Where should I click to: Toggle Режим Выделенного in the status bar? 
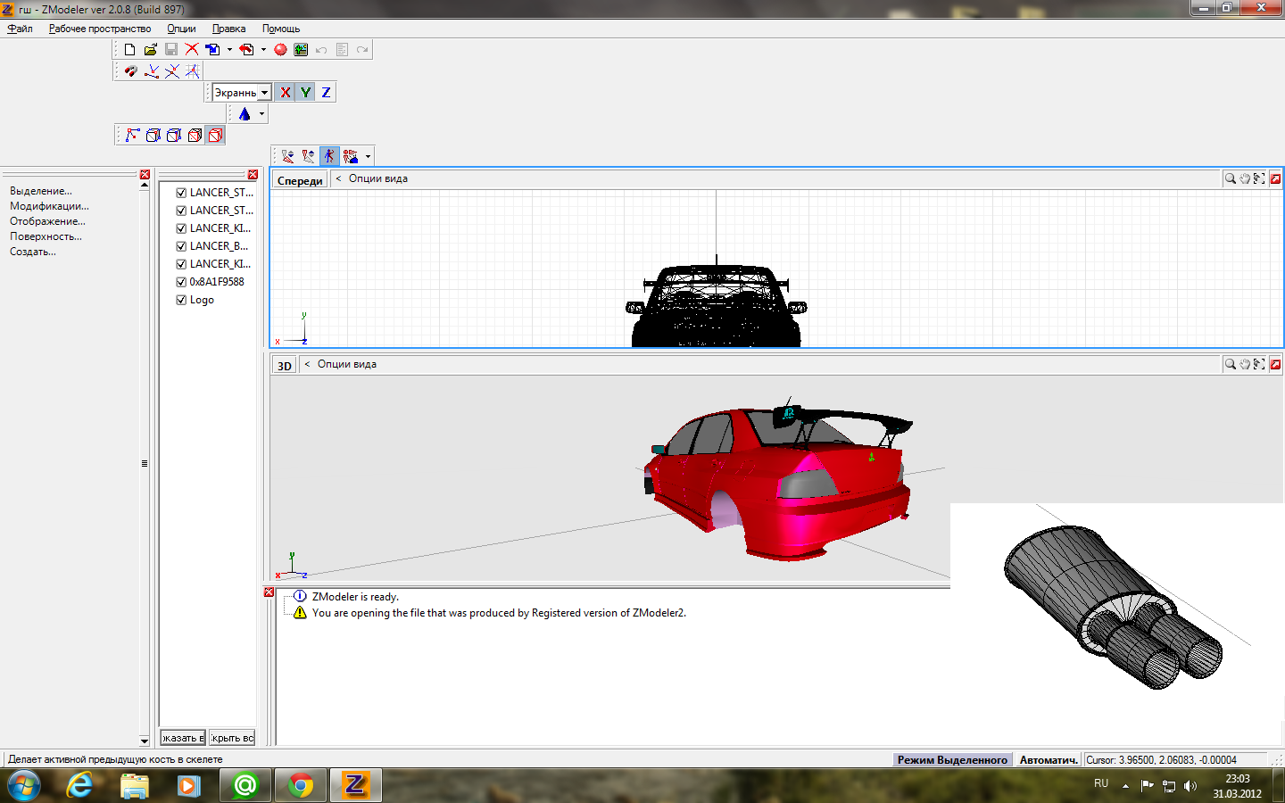952,760
